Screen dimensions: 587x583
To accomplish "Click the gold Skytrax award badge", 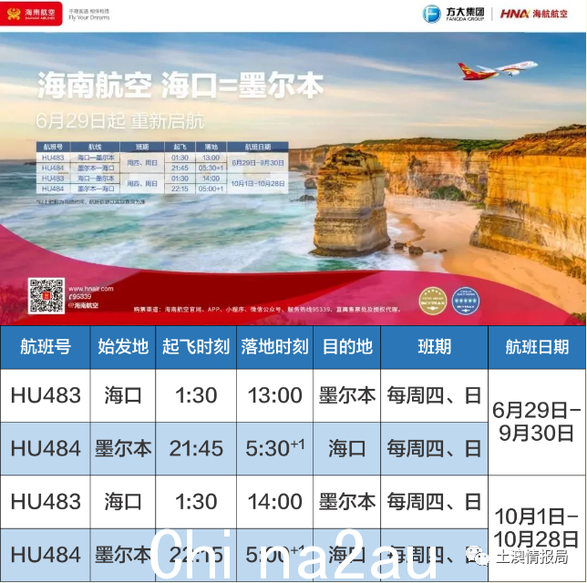I will (433, 301).
